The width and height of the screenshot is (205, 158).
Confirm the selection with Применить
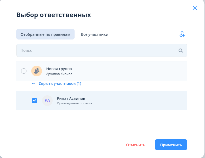click(x=171, y=145)
